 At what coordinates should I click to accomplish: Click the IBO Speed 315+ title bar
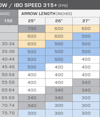coord(50,5)
